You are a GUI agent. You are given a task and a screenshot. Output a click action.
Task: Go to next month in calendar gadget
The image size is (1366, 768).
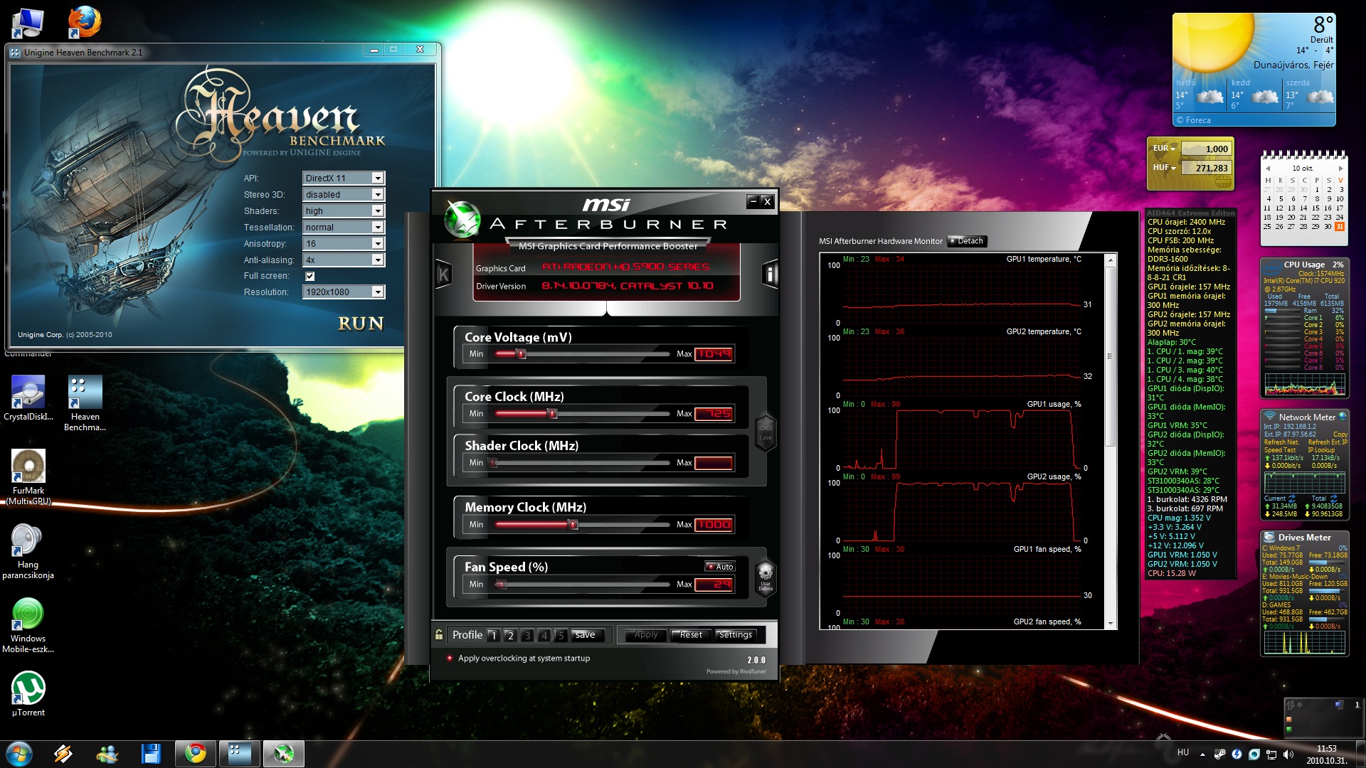tap(1340, 169)
